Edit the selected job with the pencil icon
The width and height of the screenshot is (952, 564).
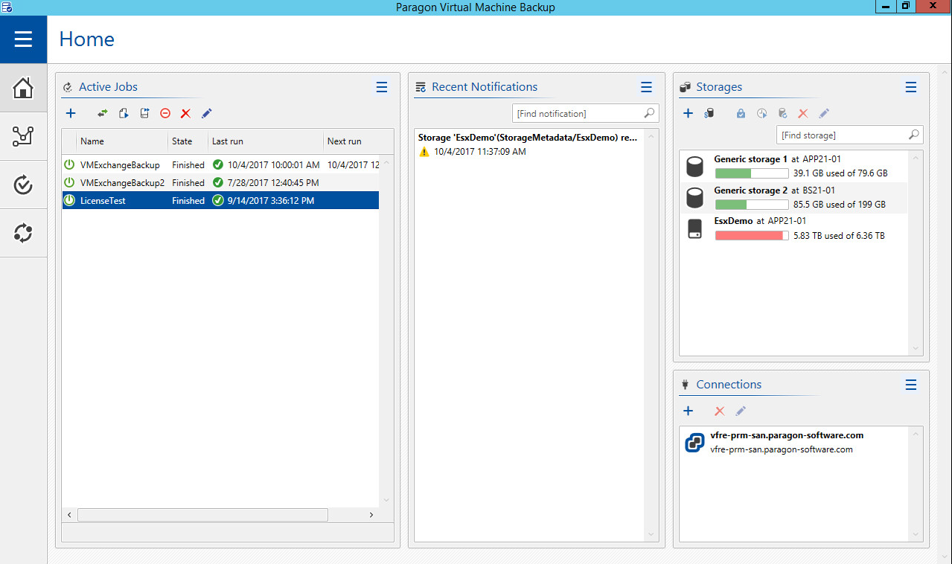pyautogui.click(x=206, y=113)
